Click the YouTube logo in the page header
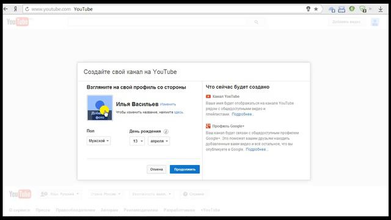The image size is (391, 220). [x=18, y=22]
